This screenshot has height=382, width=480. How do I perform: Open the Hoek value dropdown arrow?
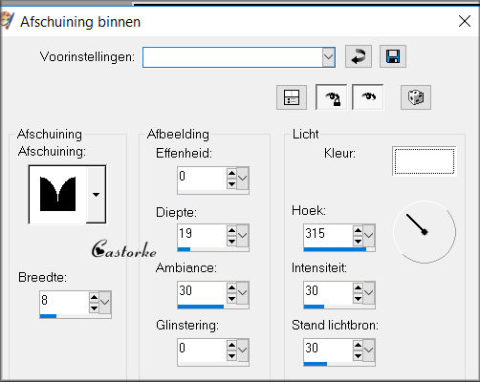click(369, 235)
